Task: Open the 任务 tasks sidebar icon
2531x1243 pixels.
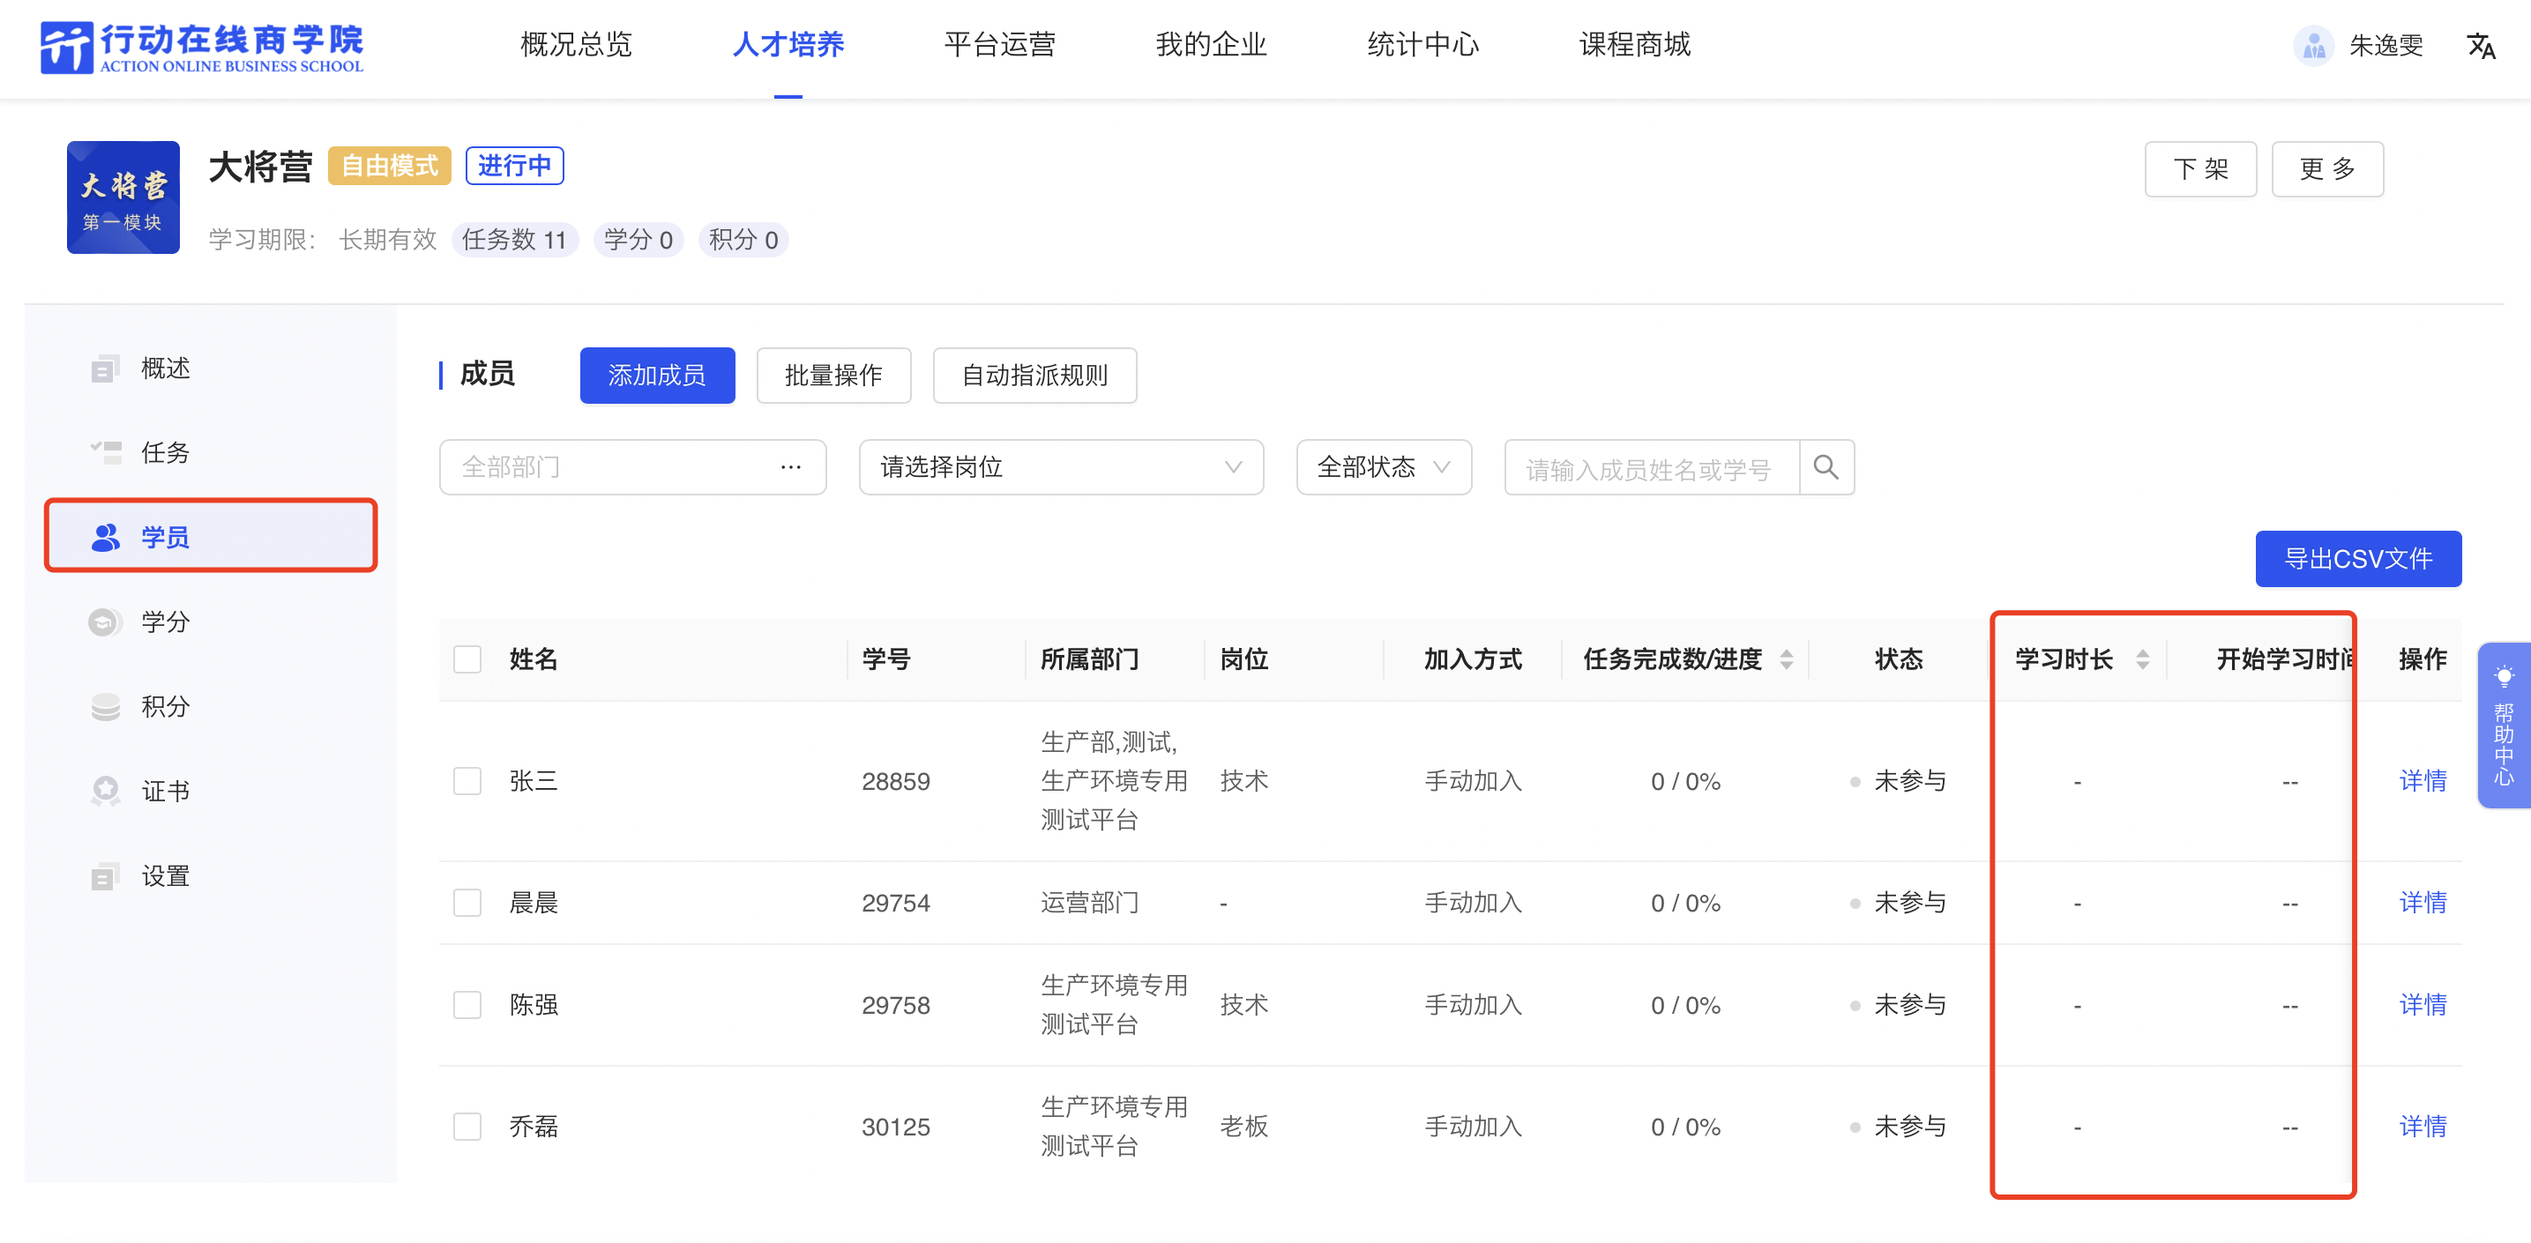Action: tap(105, 452)
